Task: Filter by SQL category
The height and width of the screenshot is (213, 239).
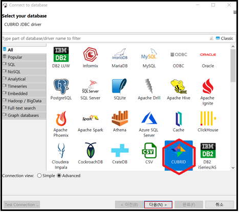Action: (24, 64)
